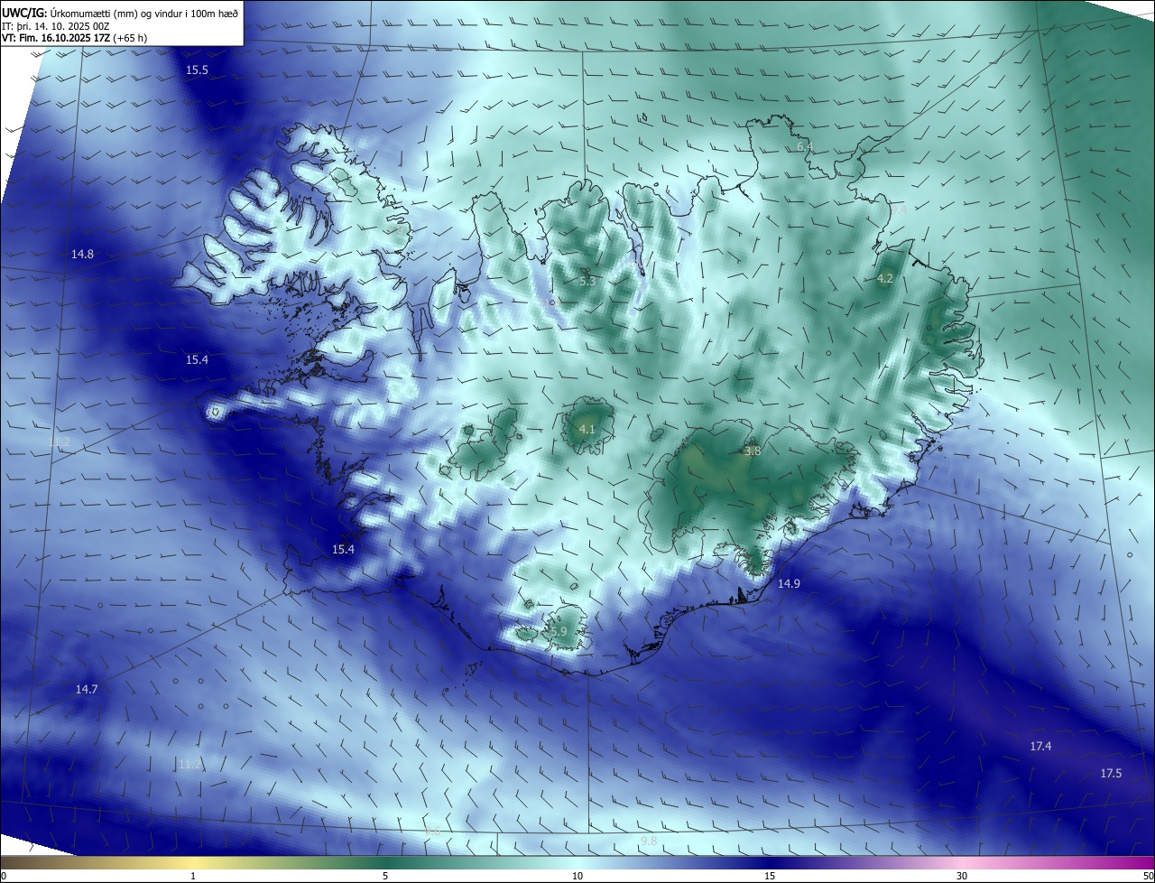Click the 3.8 value label on Vatnajökull
This screenshot has width=1155, height=883.
coord(753,451)
